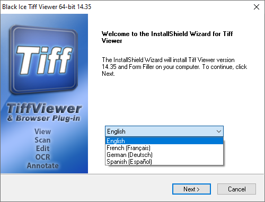Collapse the language dropdown using its arrow
The image size is (265, 202).
219,131
